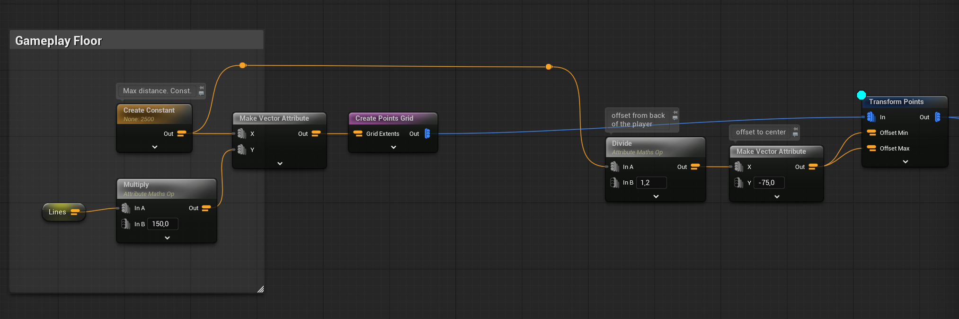Click the Offset Max pin on Transform Points
This screenshot has width=959, height=319.
(x=871, y=149)
